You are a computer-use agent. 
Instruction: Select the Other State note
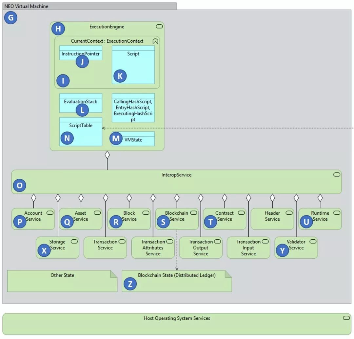pyautogui.click(x=62, y=281)
